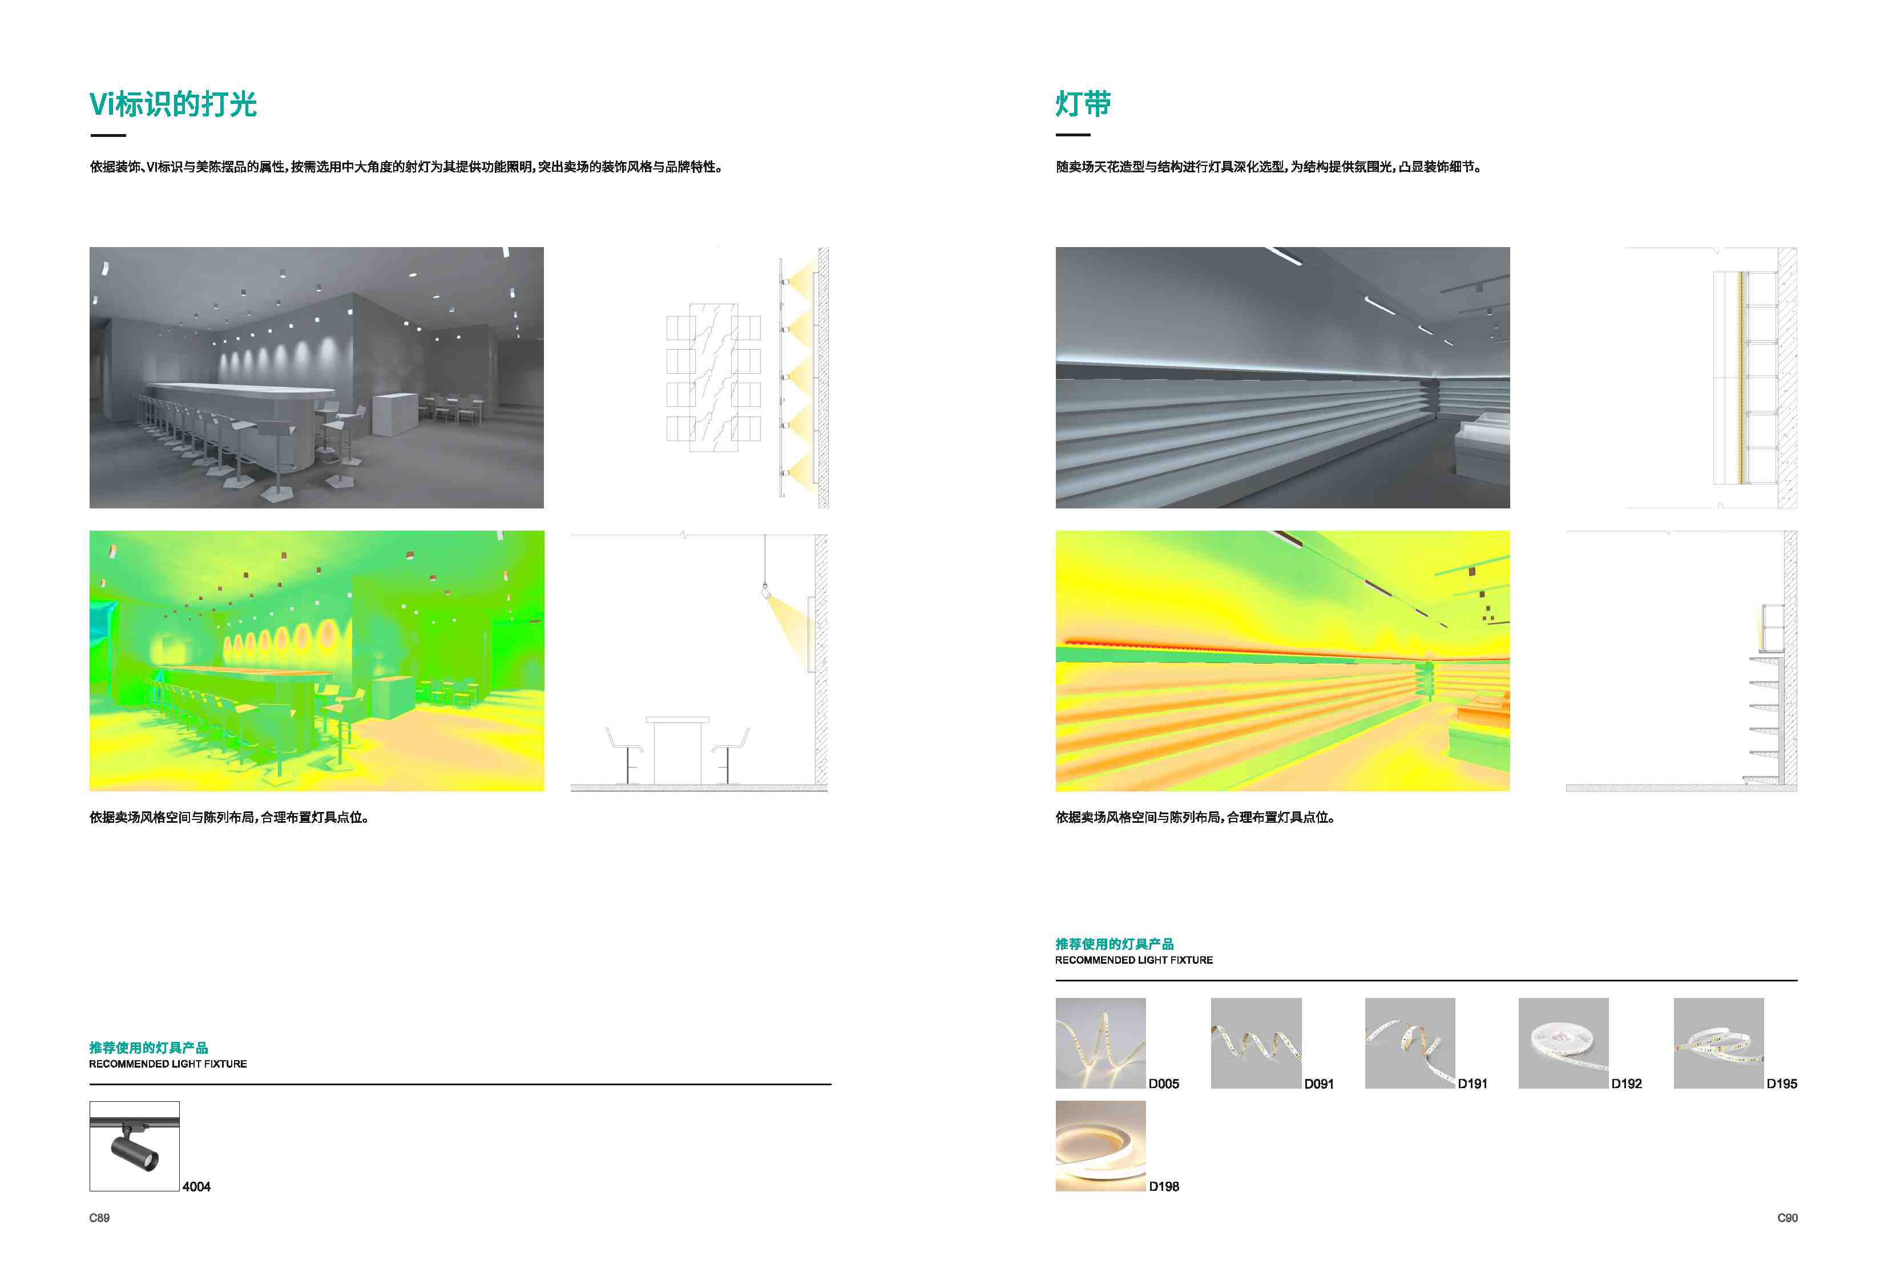1888x1281 pixels.
Task: Click page number "C90"
Action: (1787, 1218)
